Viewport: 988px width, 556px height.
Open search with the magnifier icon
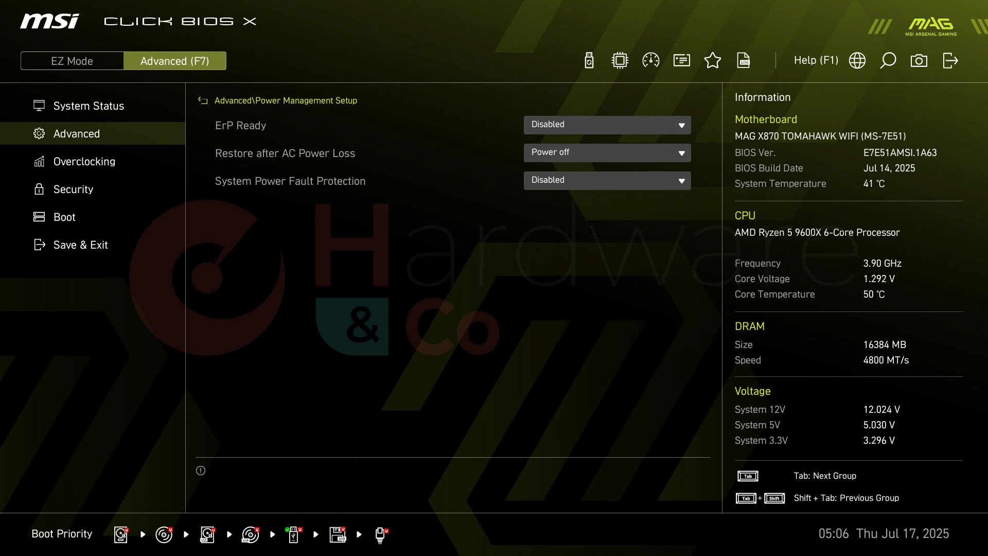888,61
